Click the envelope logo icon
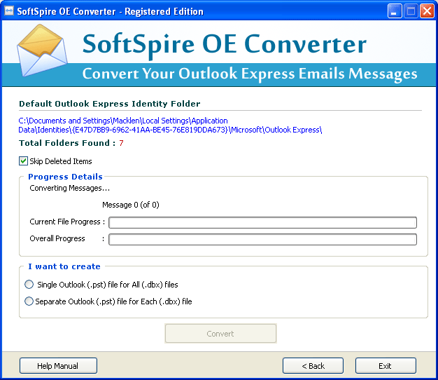438x380 pixels. [x=42, y=50]
